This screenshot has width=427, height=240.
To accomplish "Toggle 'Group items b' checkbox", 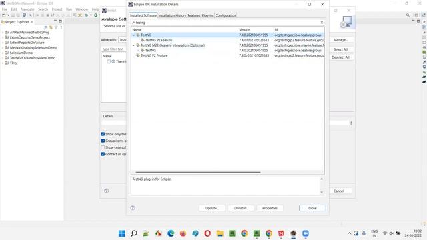I will point(103,141).
